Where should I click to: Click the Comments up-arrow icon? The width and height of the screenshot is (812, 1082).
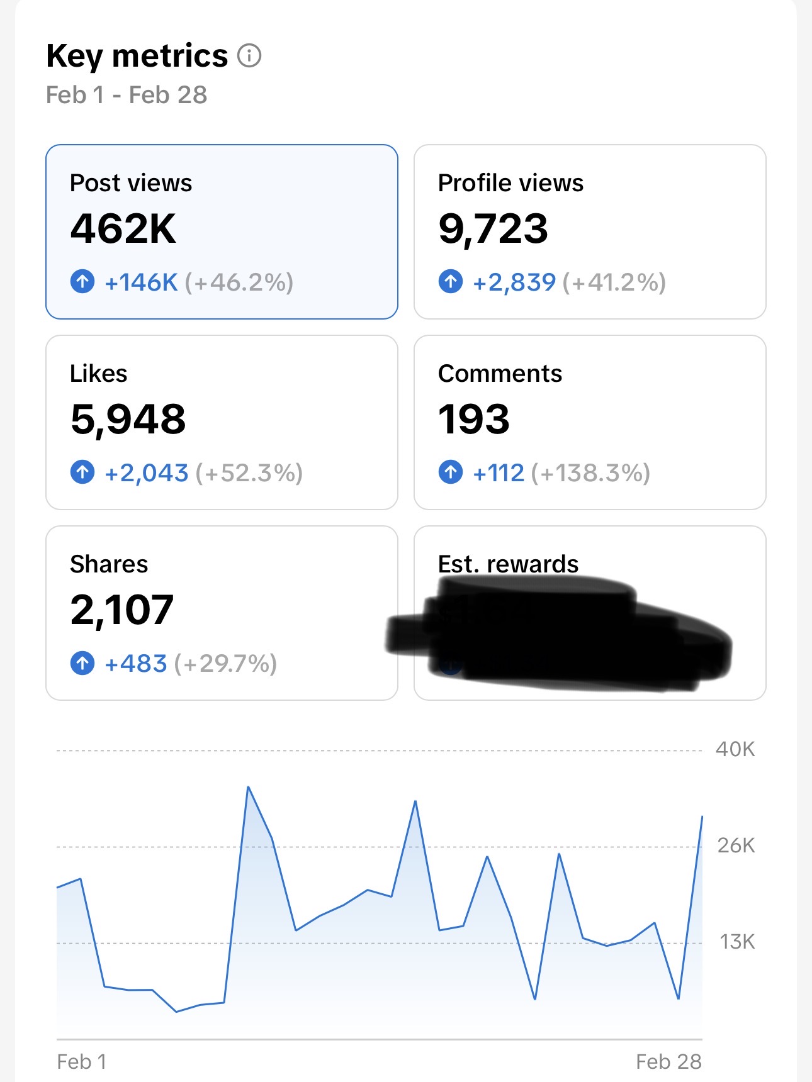(451, 472)
